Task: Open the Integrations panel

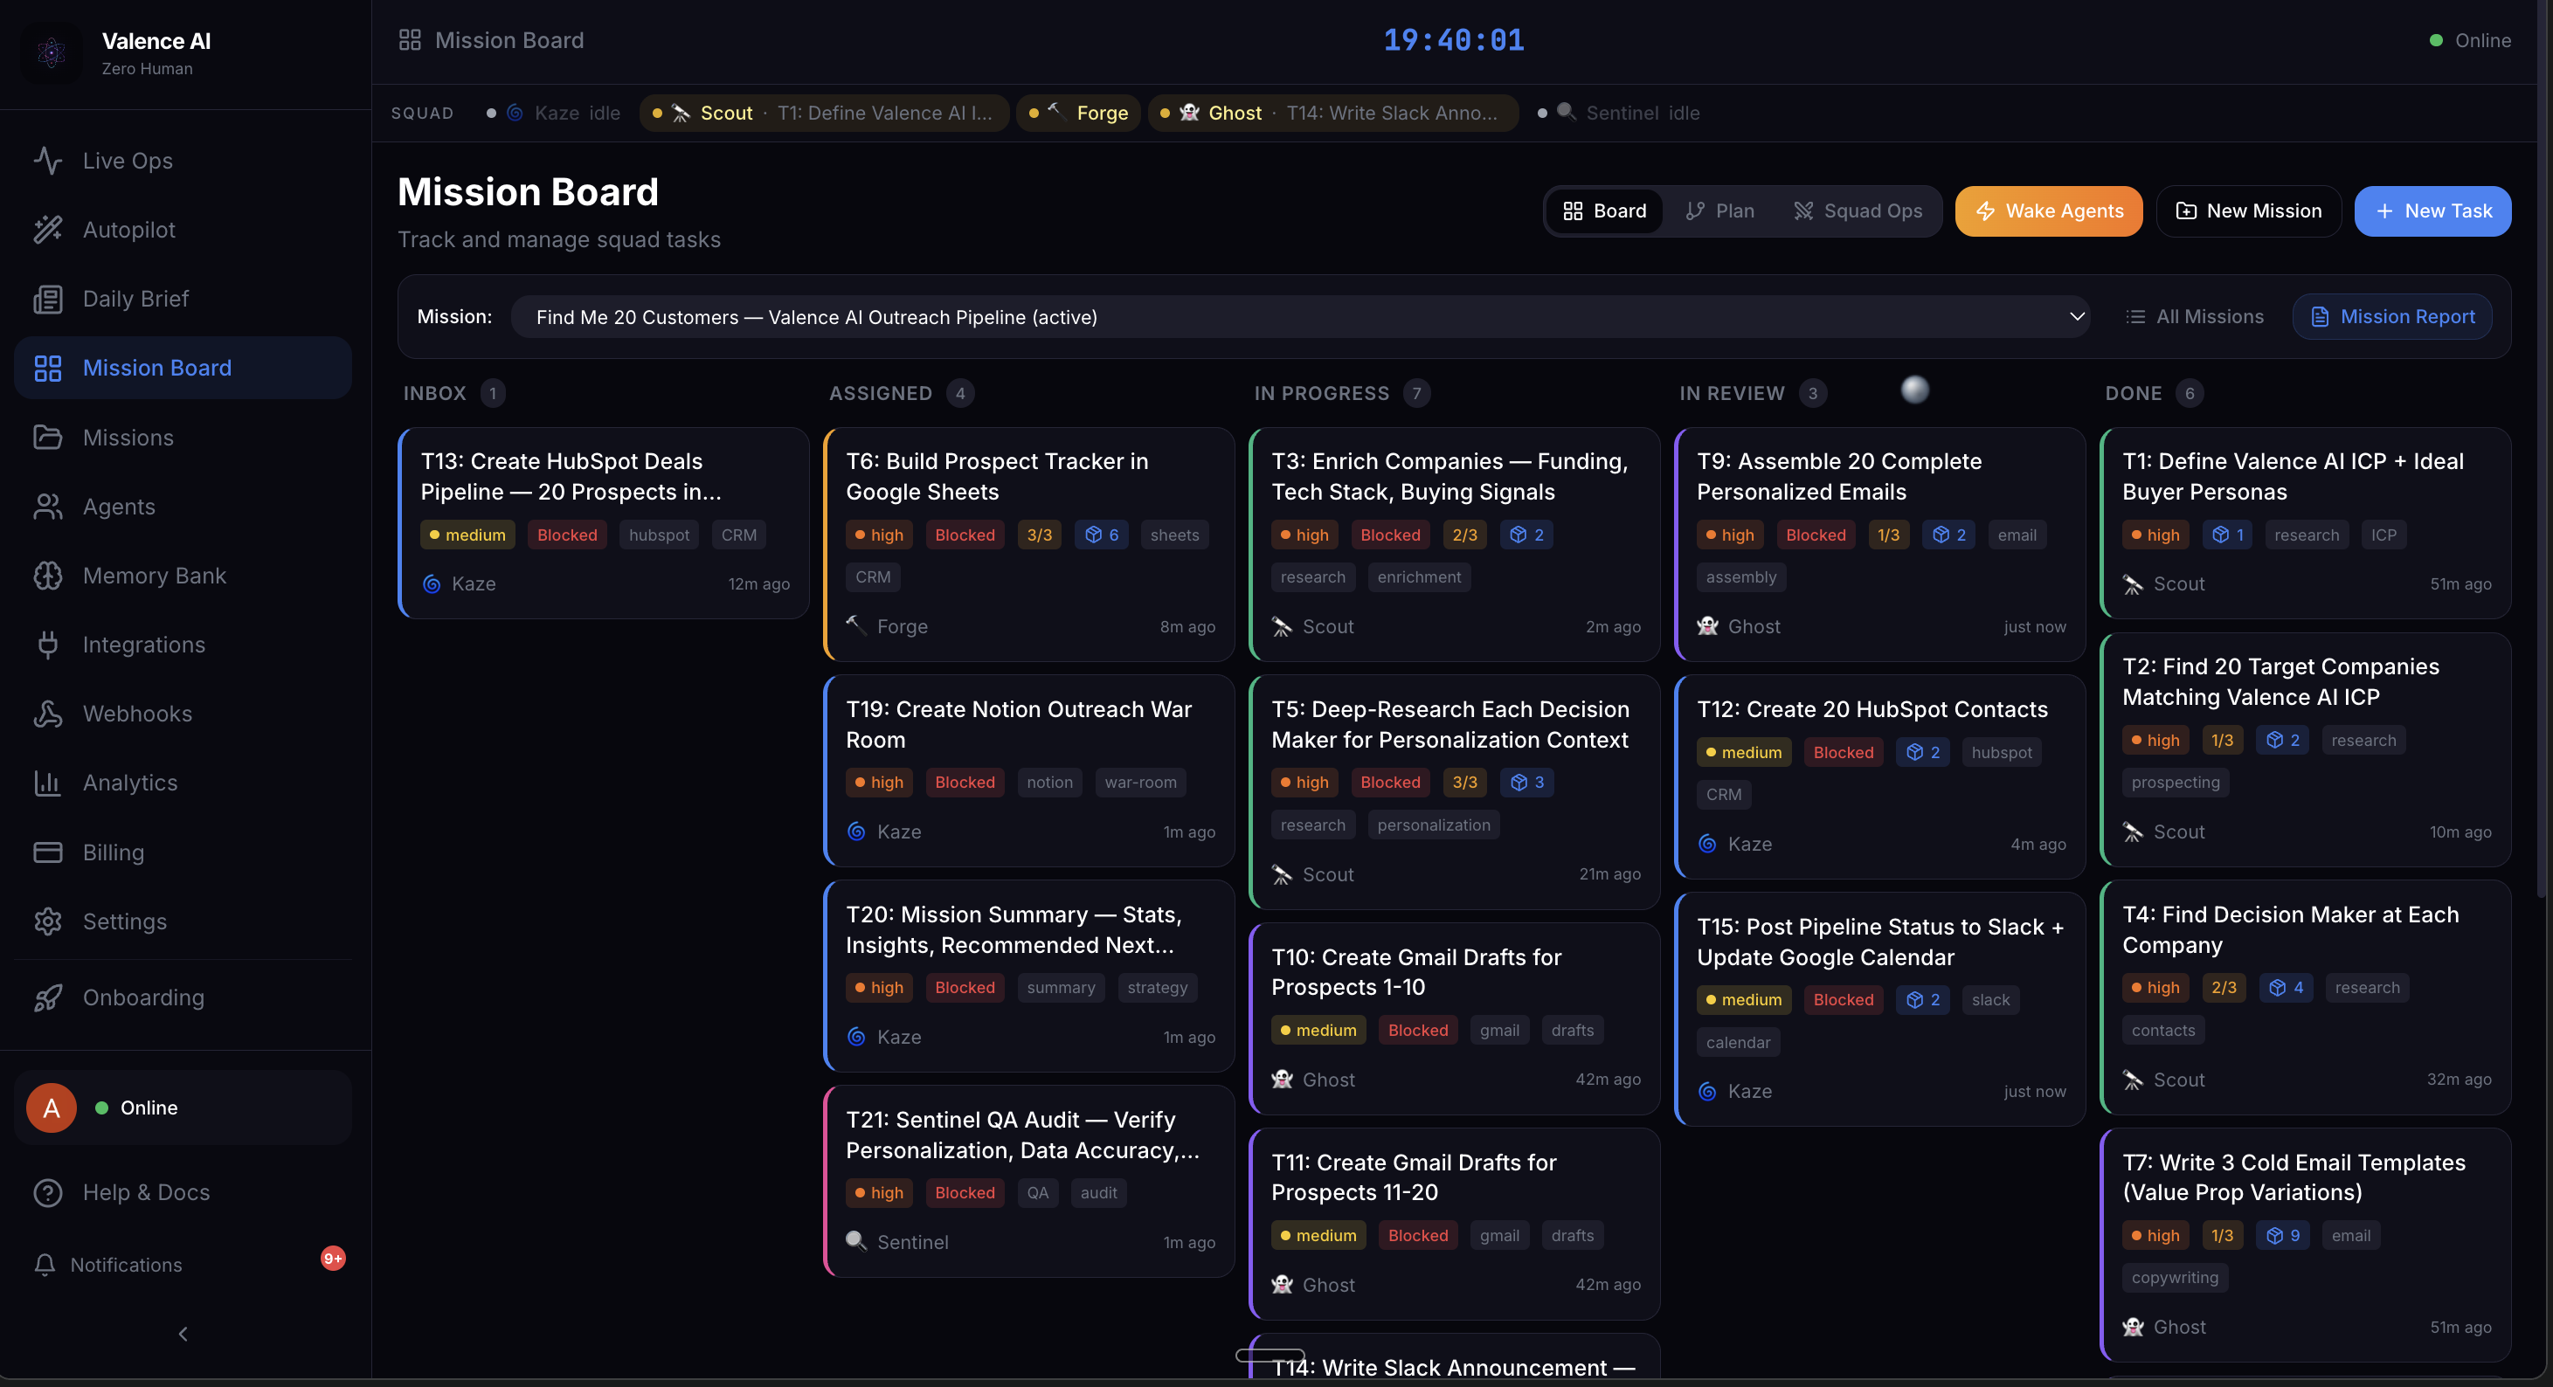Action: (142, 644)
